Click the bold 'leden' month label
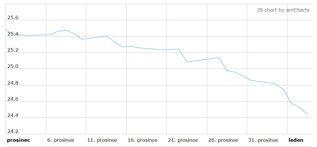Viewport: 317px width, 147px height. 296,140
